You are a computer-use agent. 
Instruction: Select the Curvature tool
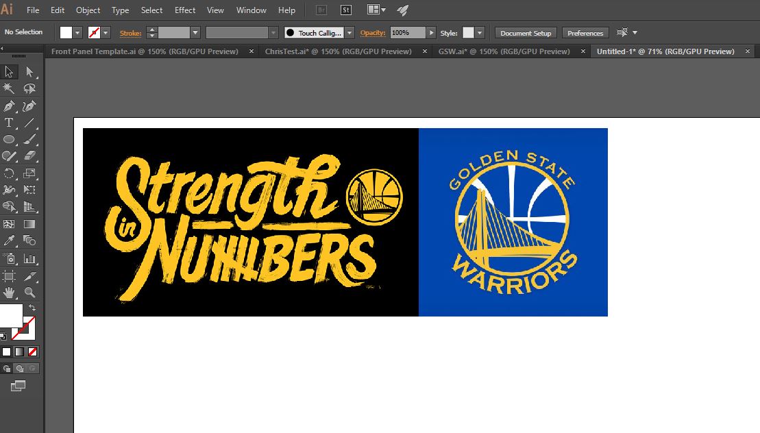point(29,106)
